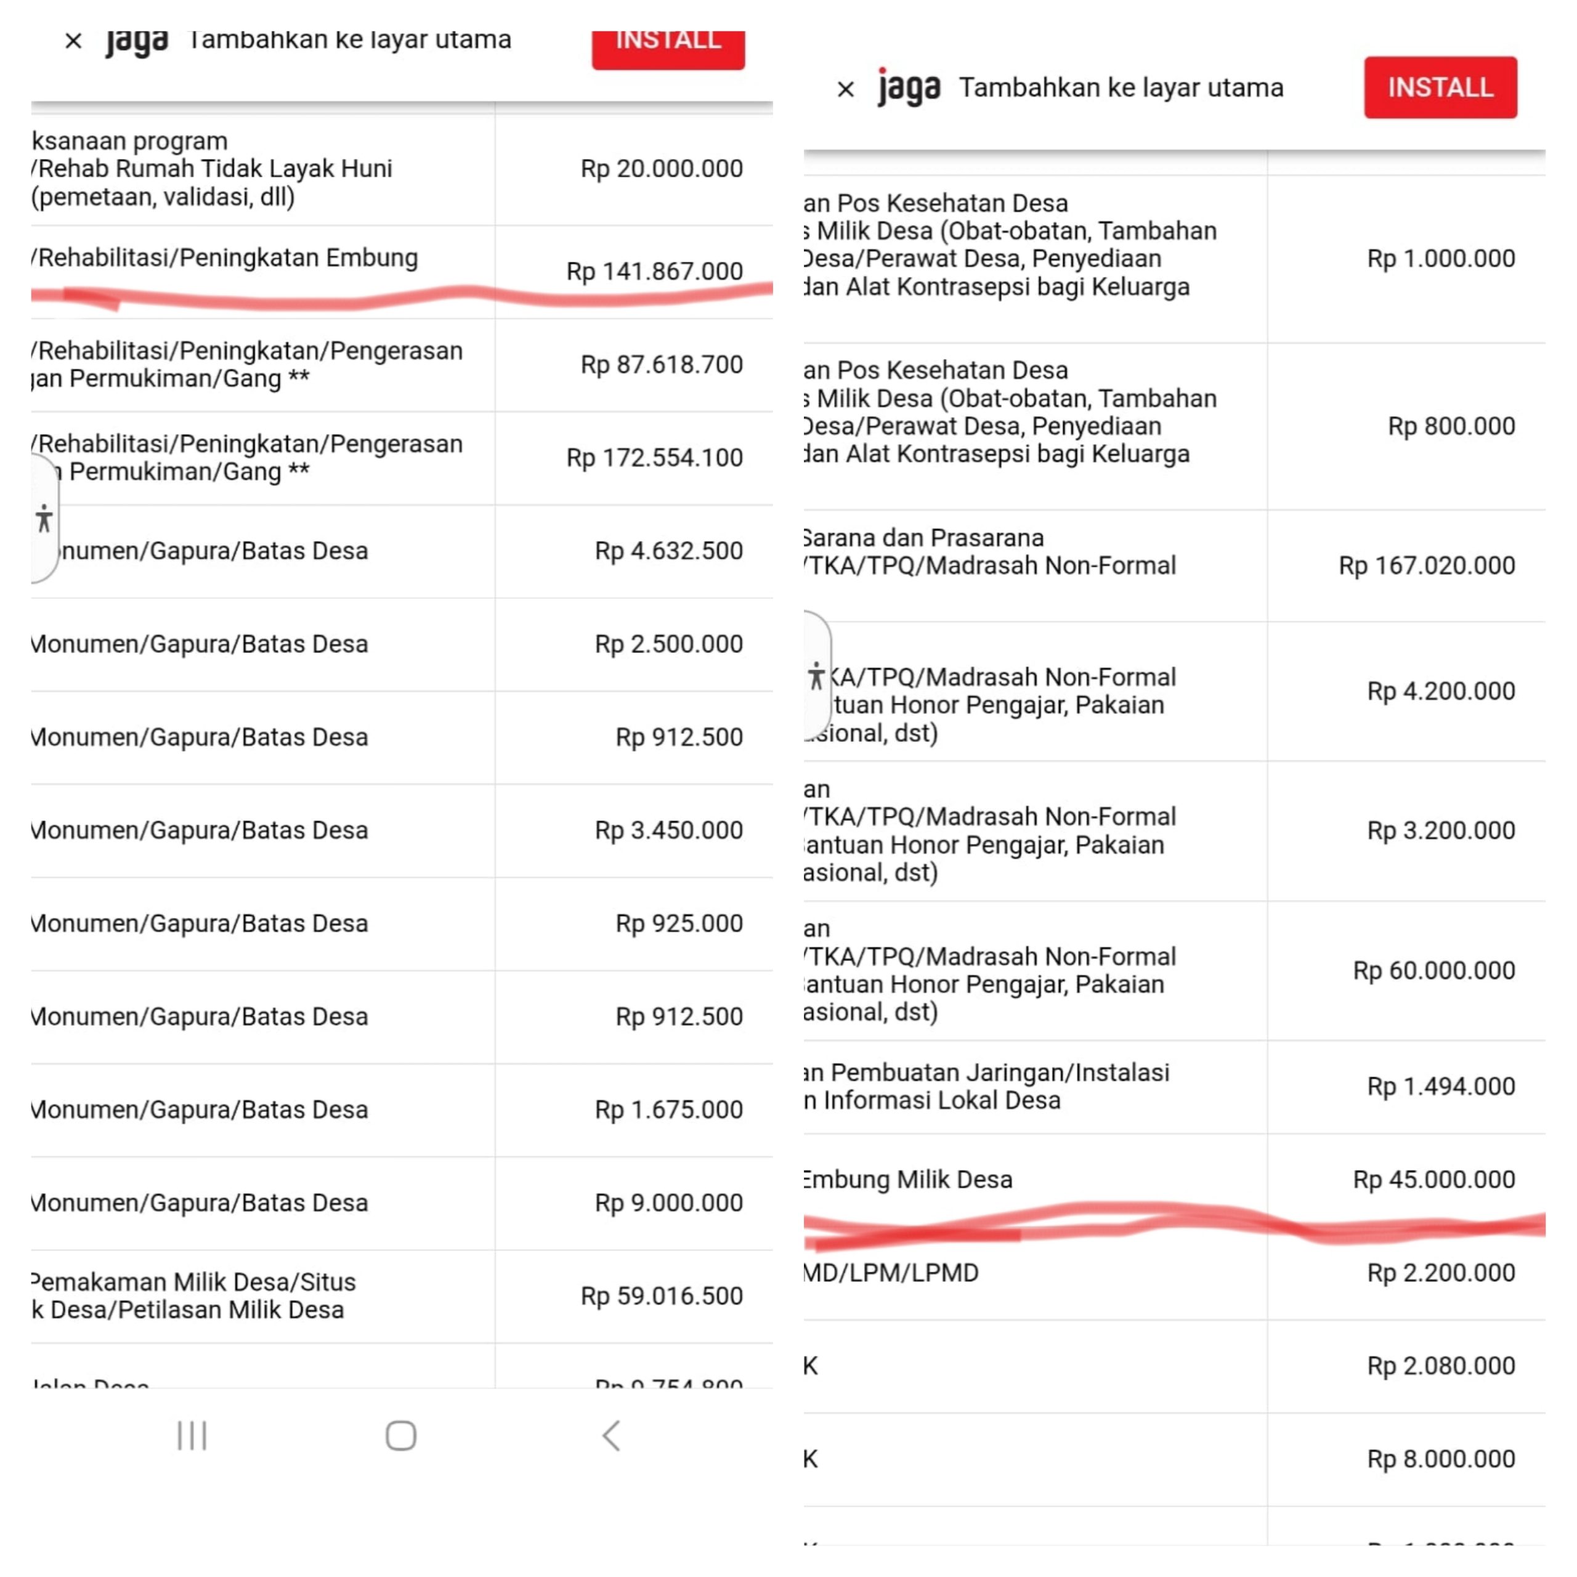Select Pembuatan Jaringan/Instalasi Informasi Lokal Desa row
Screen dimensions: 1577x1577
coord(987,1085)
